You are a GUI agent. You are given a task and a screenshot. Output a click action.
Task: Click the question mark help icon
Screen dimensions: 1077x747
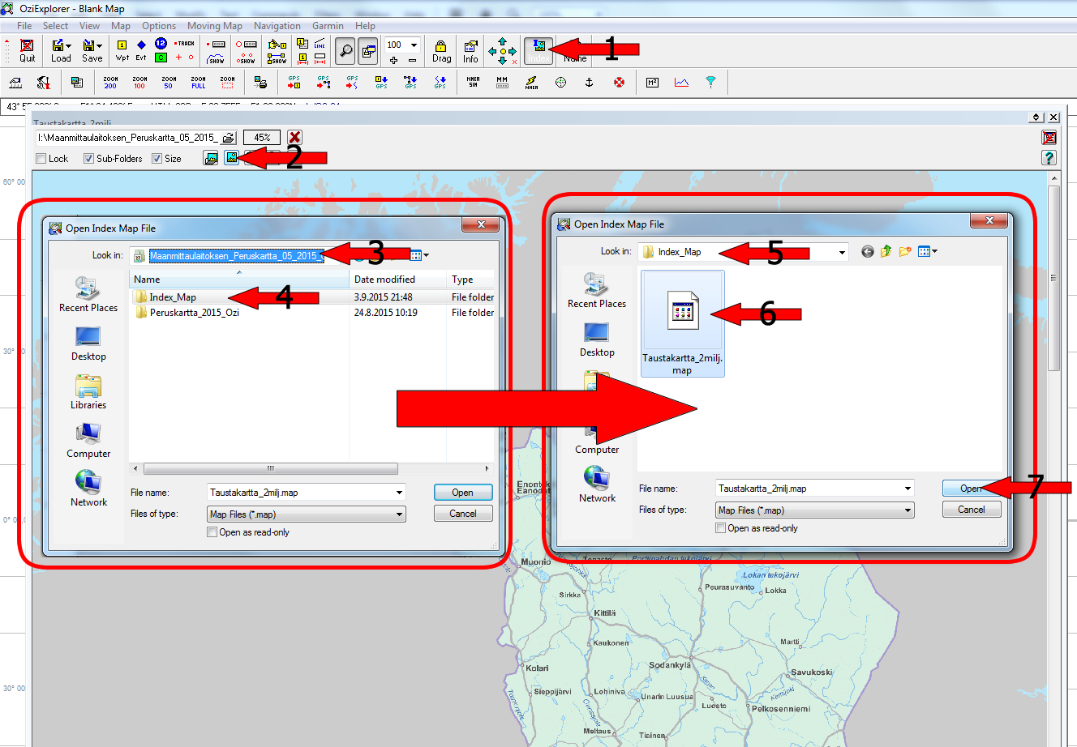click(1049, 158)
